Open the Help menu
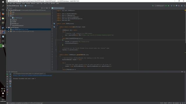 (58, 3)
